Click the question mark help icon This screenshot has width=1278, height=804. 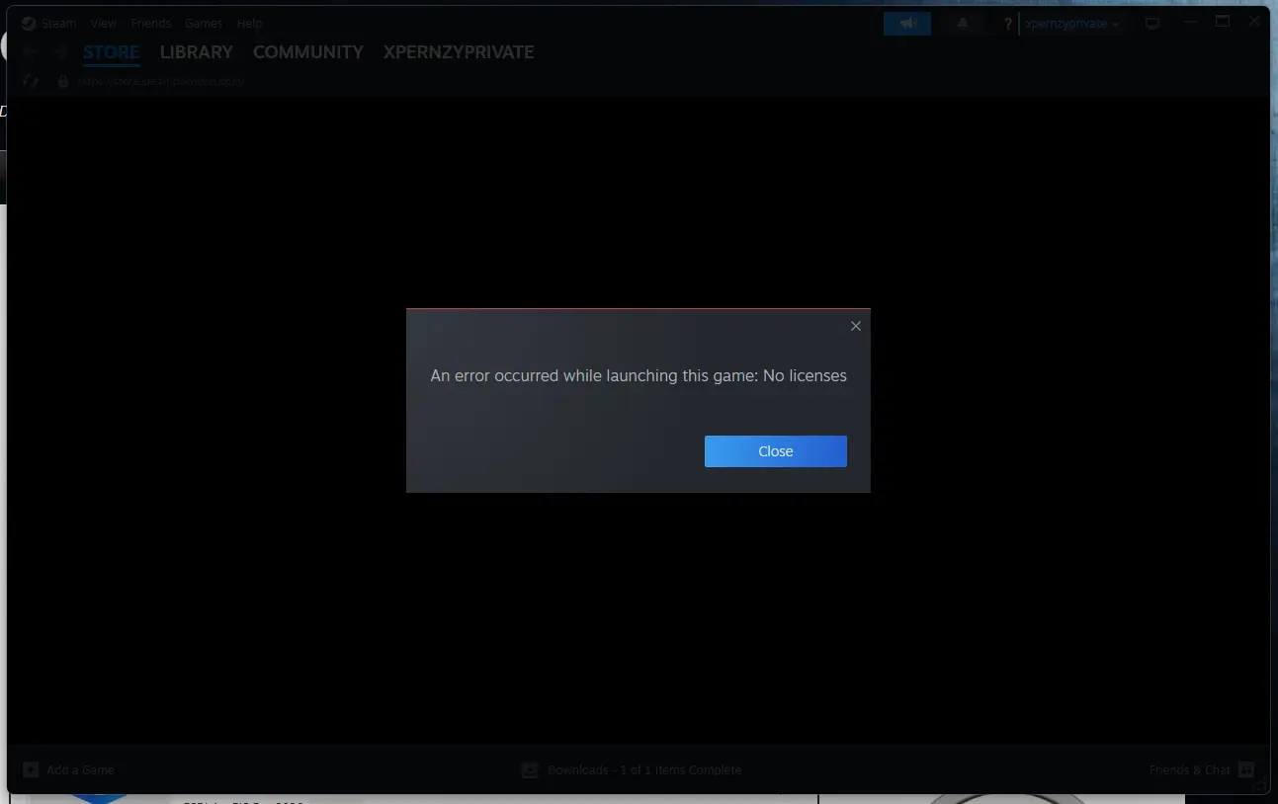[1007, 24]
